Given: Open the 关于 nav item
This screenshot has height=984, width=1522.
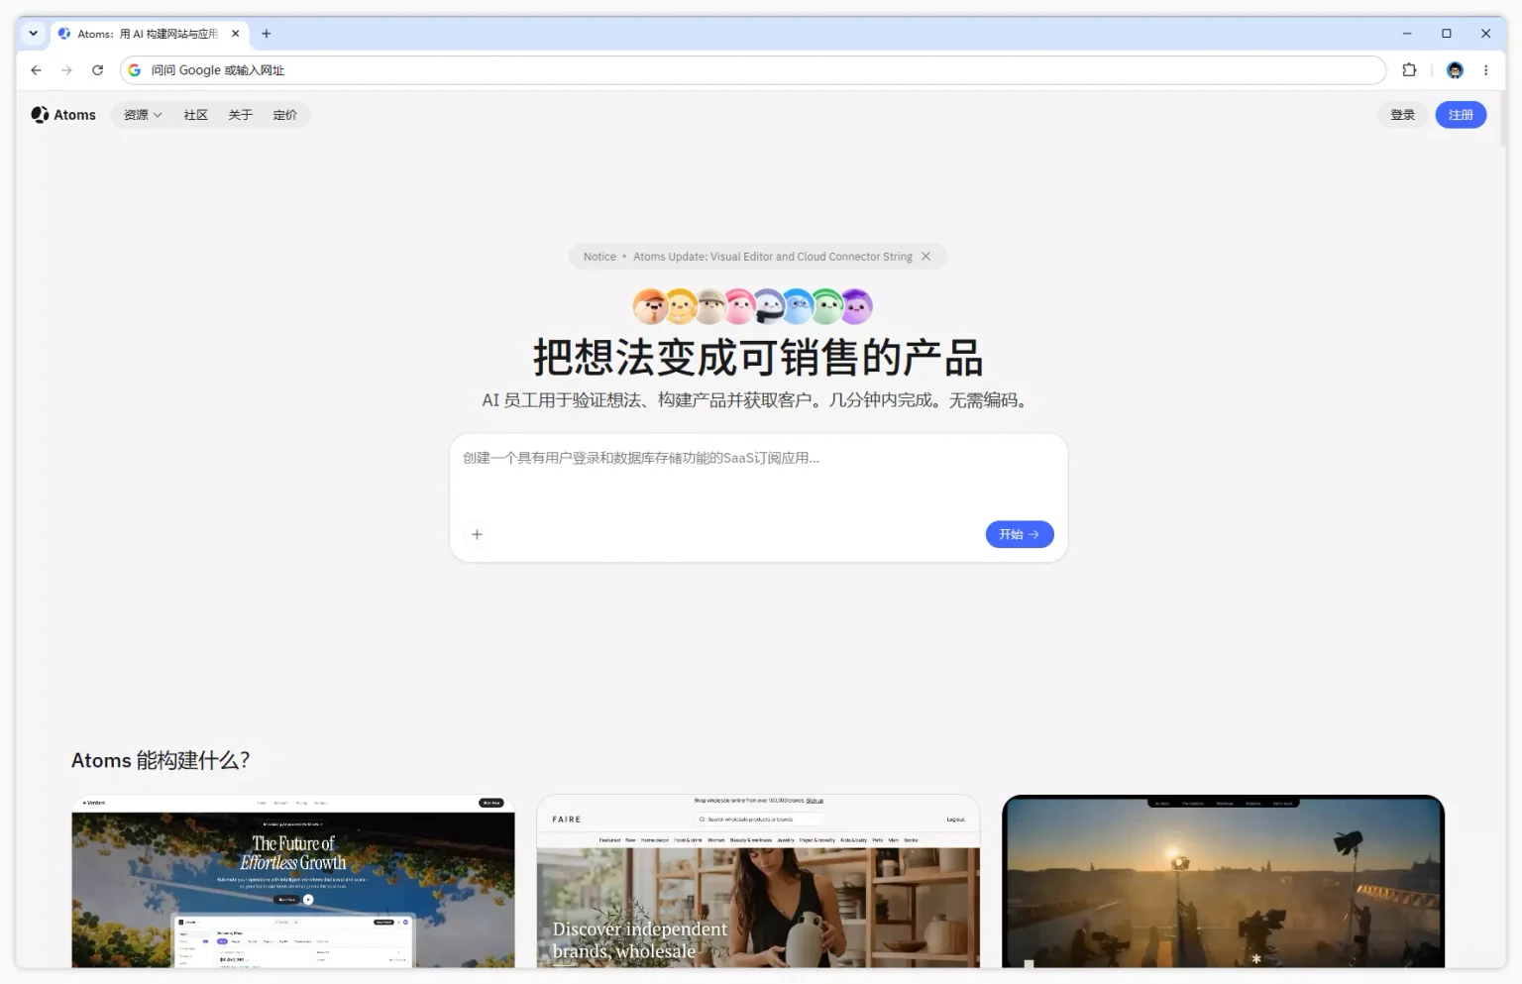Looking at the screenshot, I should tap(241, 115).
